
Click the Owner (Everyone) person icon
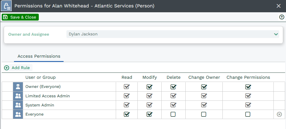tap(18, 87)
